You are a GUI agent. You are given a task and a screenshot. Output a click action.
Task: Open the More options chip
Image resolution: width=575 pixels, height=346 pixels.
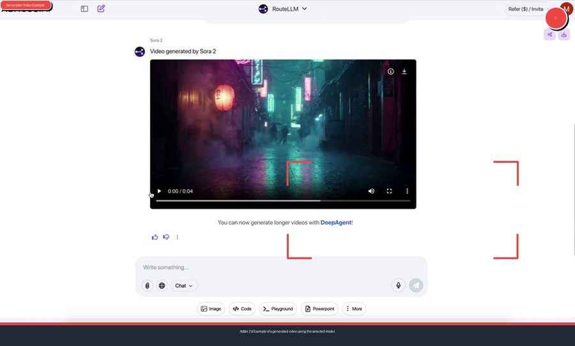(x=354, y=309)
